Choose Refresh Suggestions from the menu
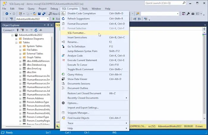The height and width of the screenshot is (135, 208). point(95,19)
